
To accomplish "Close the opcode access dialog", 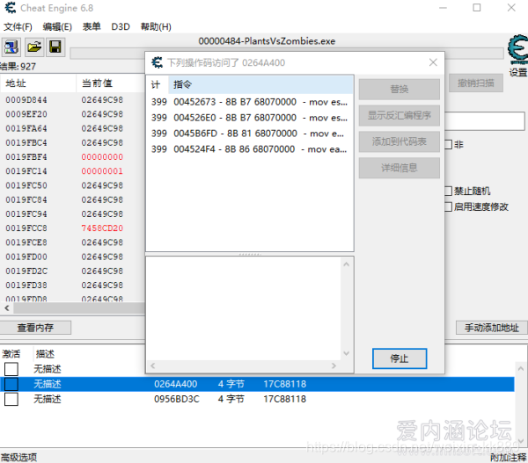I will [433, 62].
